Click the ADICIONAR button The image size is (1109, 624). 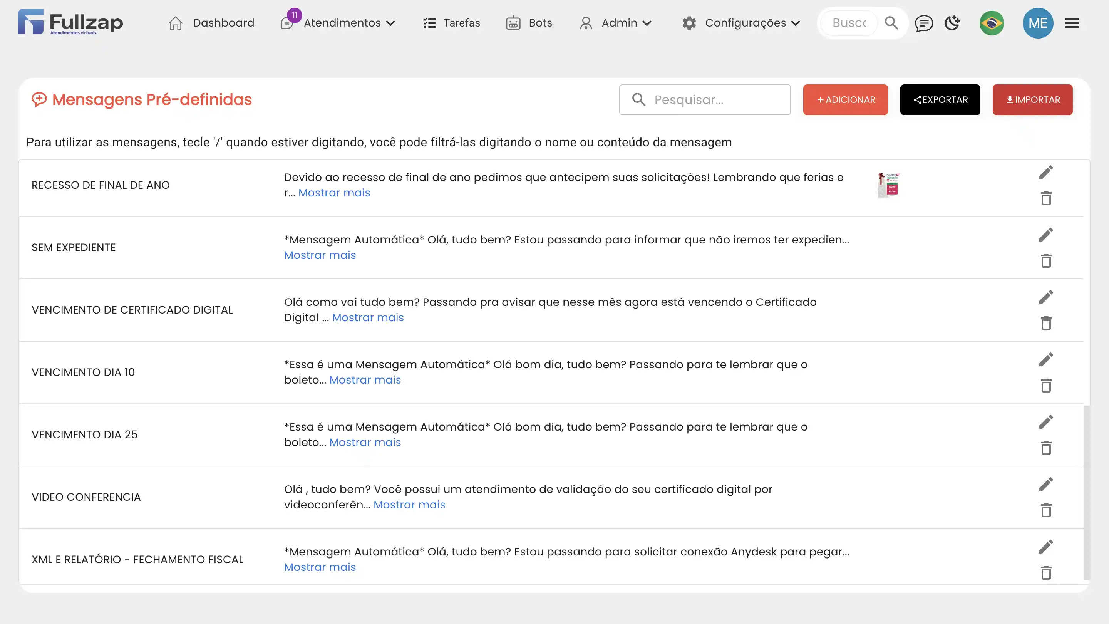(845, 100)
